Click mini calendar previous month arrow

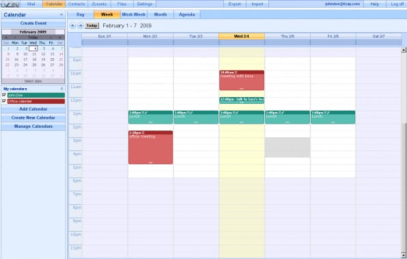pyautogui.click(x=15, y=38)
